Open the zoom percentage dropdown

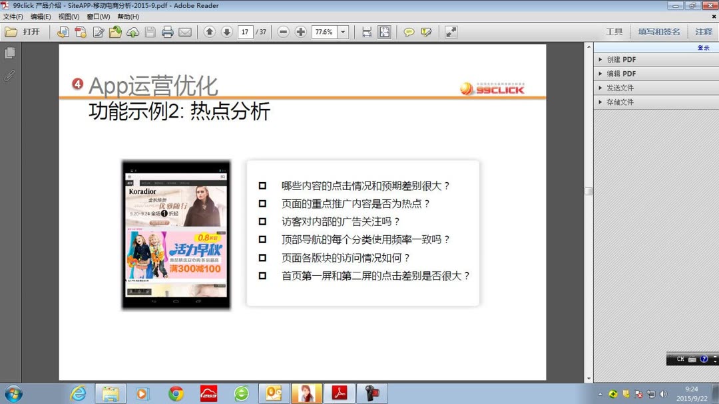click(342, 31)
